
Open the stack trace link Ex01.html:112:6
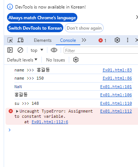click(50, 122)
